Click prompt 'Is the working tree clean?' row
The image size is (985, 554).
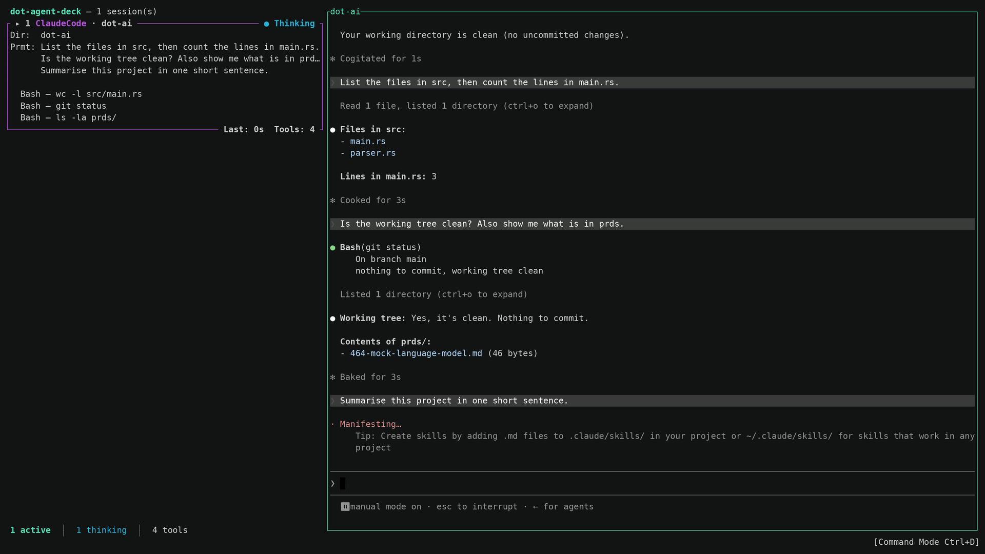(x=652, y=224)
